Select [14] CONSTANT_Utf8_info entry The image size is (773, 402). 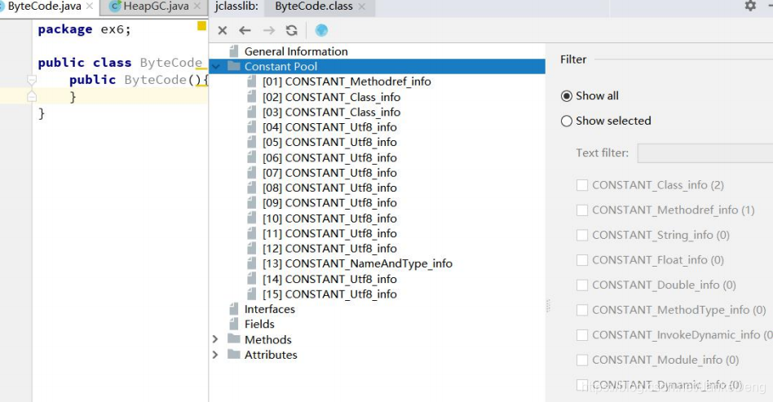tap(329, 279)
